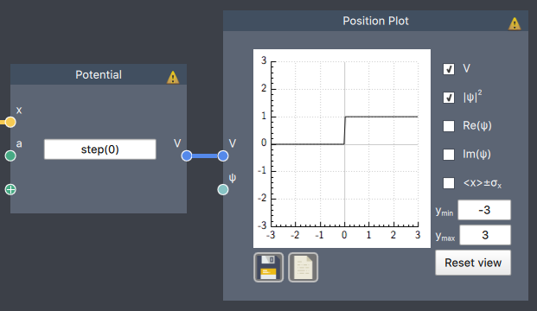The height and width of the screenshot is (311, 537).
Task: Click the yellow x input connector
Action: point(10,122)
